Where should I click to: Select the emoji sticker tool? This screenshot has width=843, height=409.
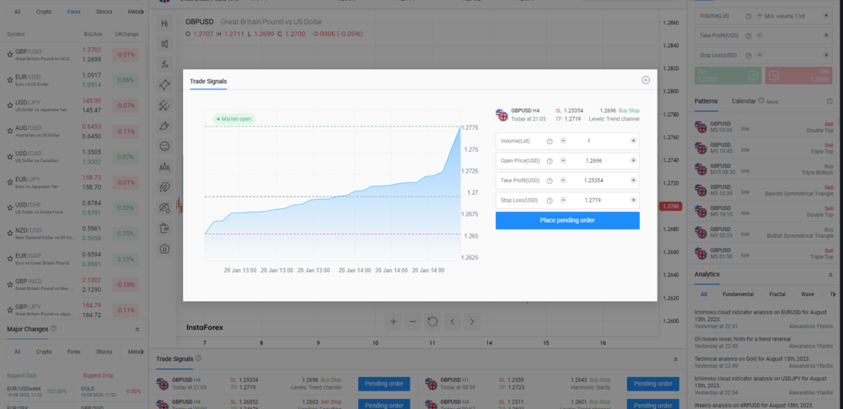[x=165, y=146]
